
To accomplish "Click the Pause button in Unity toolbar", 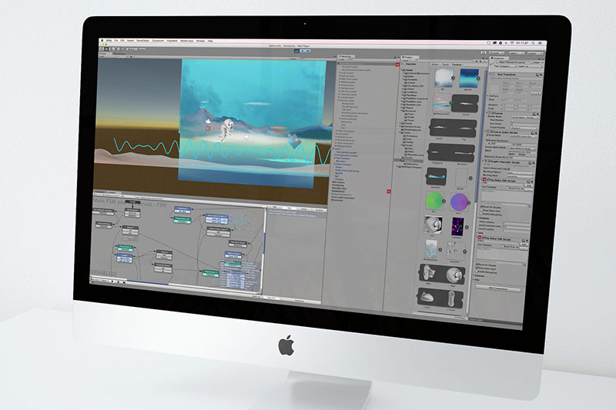I will (x=303, y=51).
